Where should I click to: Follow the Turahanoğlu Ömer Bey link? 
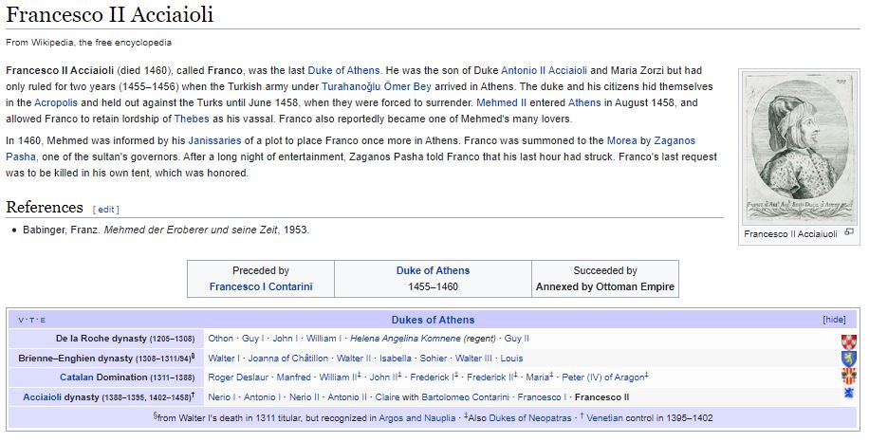pyautogui.click(x=377, y=86)
